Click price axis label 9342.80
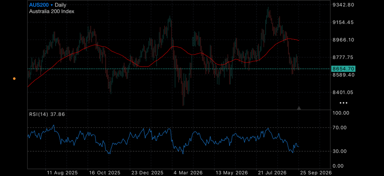This screenshot has width=384, height=176. click(344, 4)
